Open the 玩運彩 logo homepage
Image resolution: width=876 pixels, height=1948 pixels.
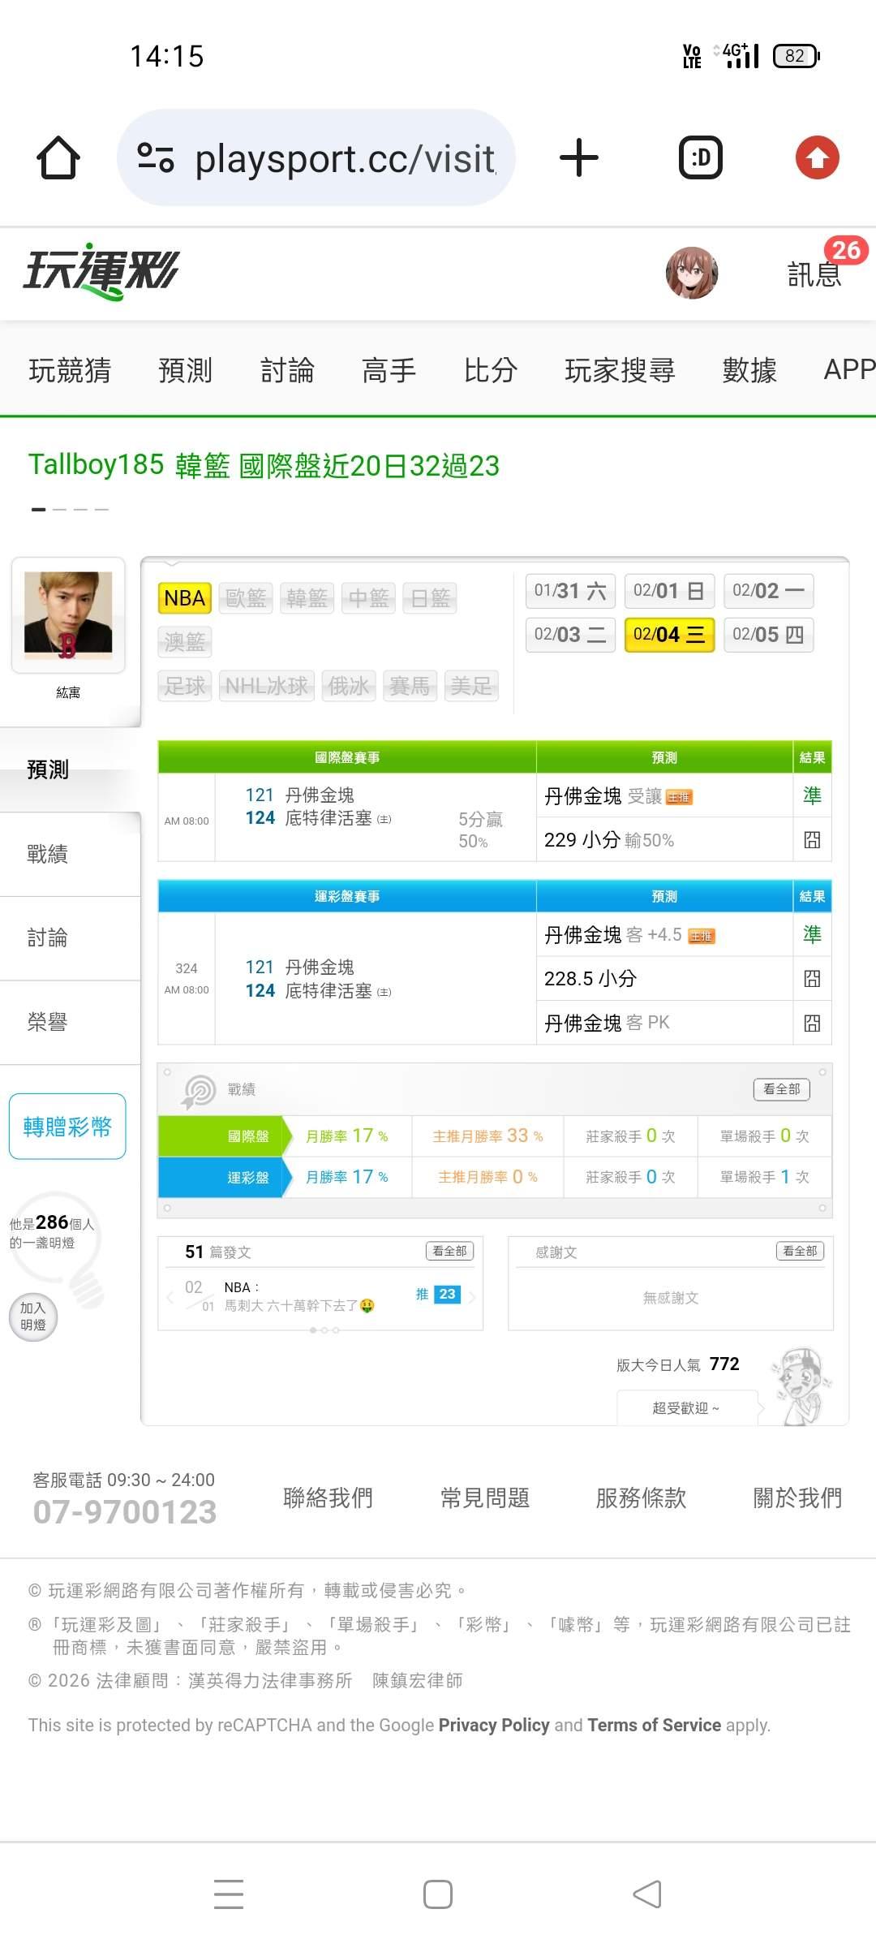point(101,272)
